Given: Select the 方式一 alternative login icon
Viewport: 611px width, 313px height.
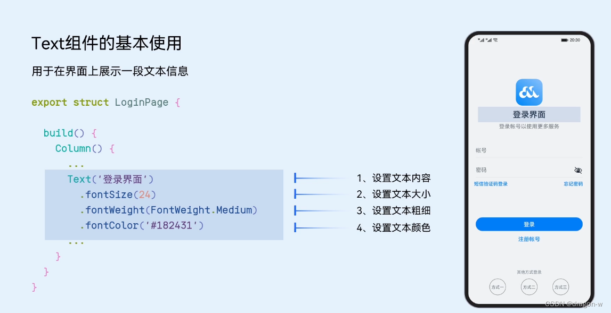Looking at the screenshot, I should click(497, 286).
